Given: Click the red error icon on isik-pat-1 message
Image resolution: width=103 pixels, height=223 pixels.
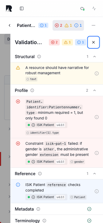Looking at the screenshot, I should click(18, 143).
